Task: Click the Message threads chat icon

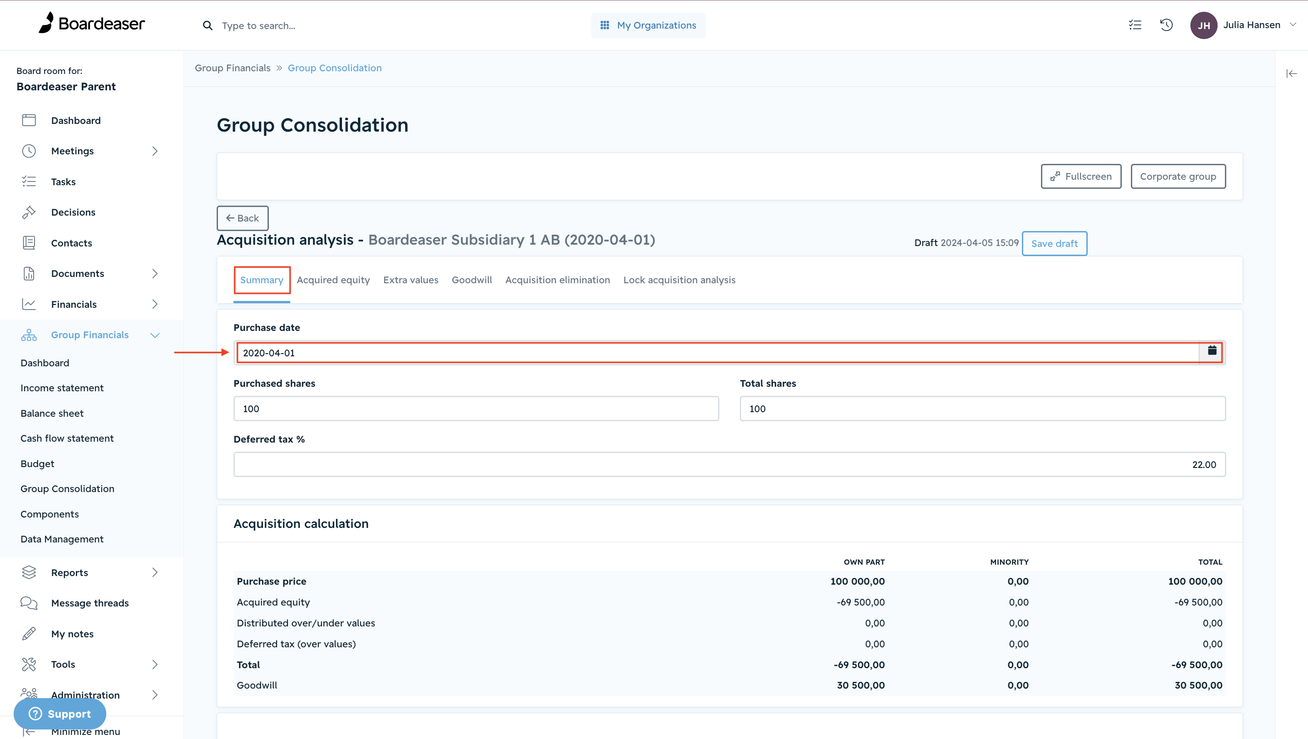Action: tap(29, 603)
